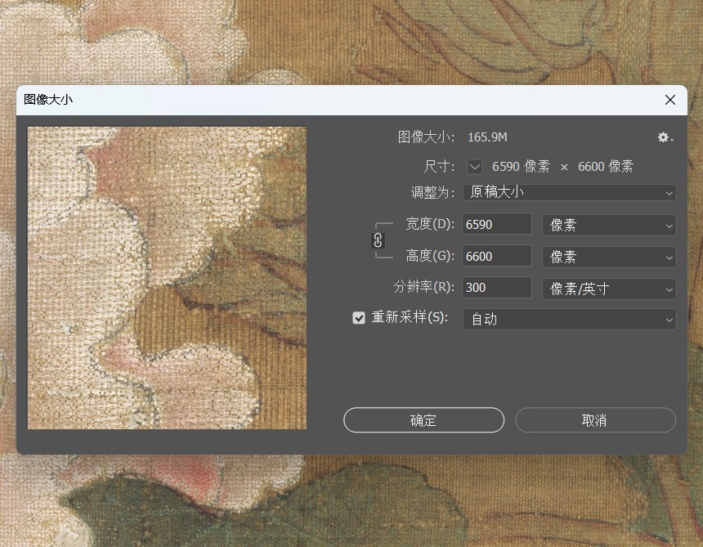The width and height of the screenshot is (703, 547).
Task: Click the 宽度(D) label
Action: pyautogui.click(x=430, y=224)
